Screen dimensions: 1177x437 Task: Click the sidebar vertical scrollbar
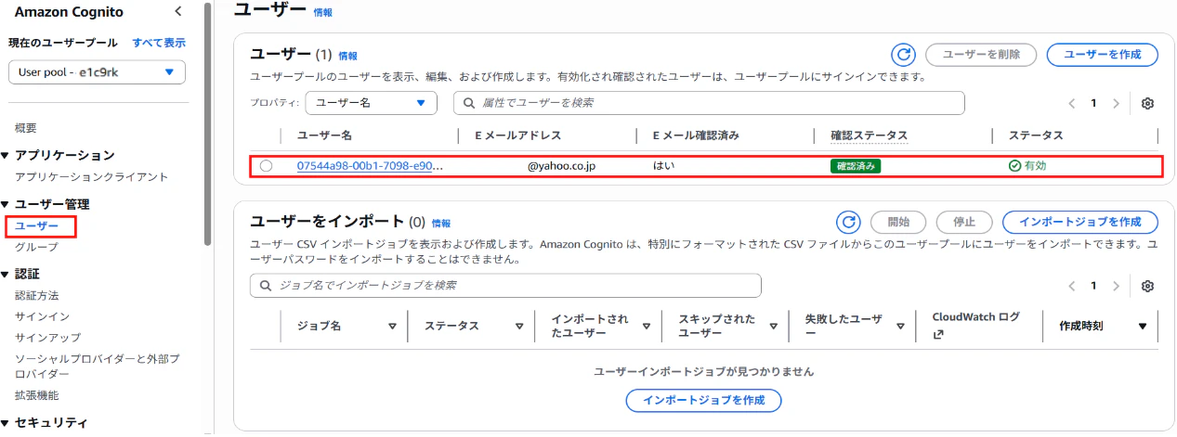point(208,122)
